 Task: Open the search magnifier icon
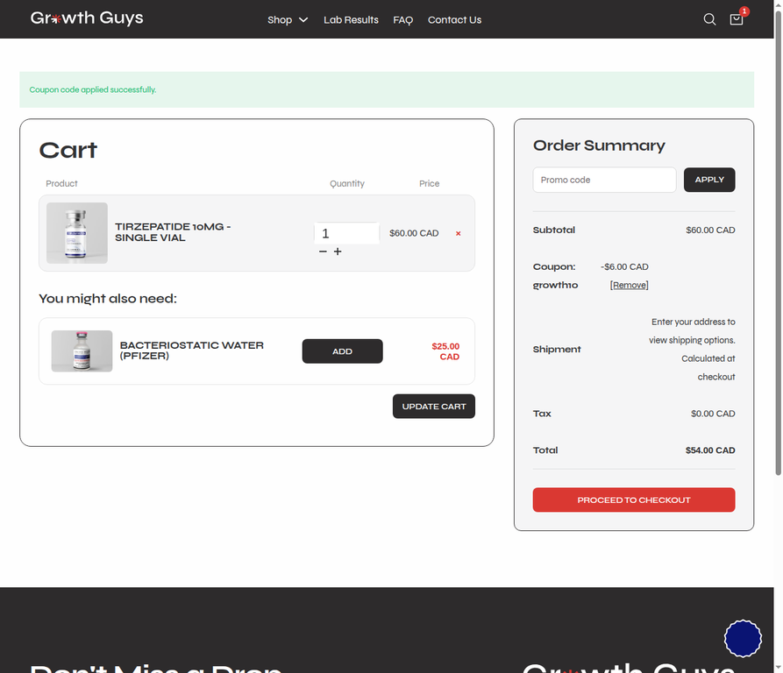[x=709, y=19]
